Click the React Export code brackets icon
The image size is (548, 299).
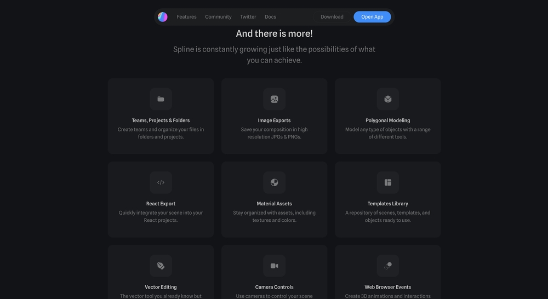(x=161, y=182)
